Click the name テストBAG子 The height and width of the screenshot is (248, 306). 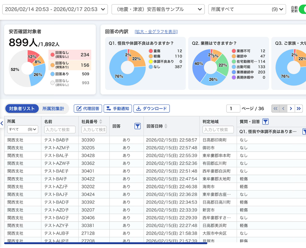coord(56,218)
